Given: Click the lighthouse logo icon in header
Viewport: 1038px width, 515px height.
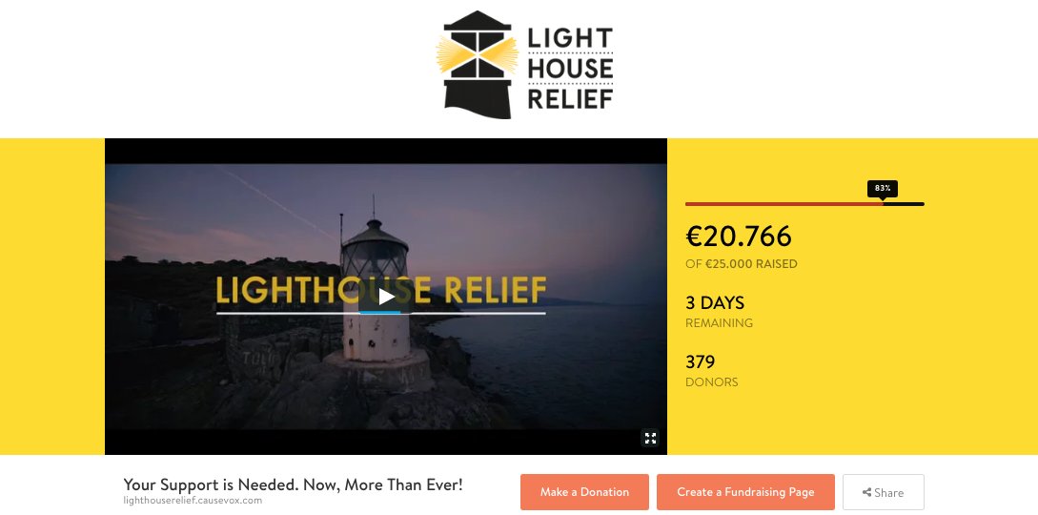Looking at the screenshot, I should click(x=478, y=65).
